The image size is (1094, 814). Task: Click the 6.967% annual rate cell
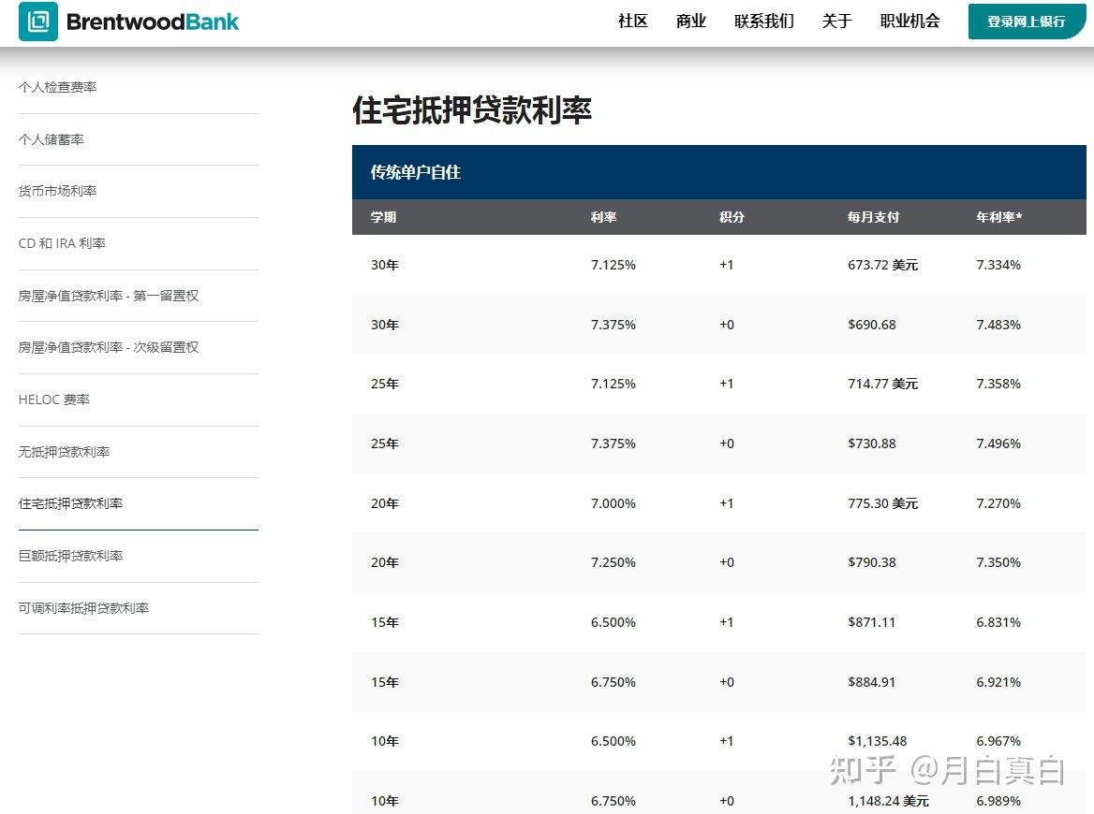[x=998, y=742]
